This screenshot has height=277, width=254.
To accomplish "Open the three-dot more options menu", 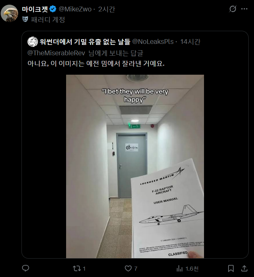I will pyautogui.click(x=244, y=9).
